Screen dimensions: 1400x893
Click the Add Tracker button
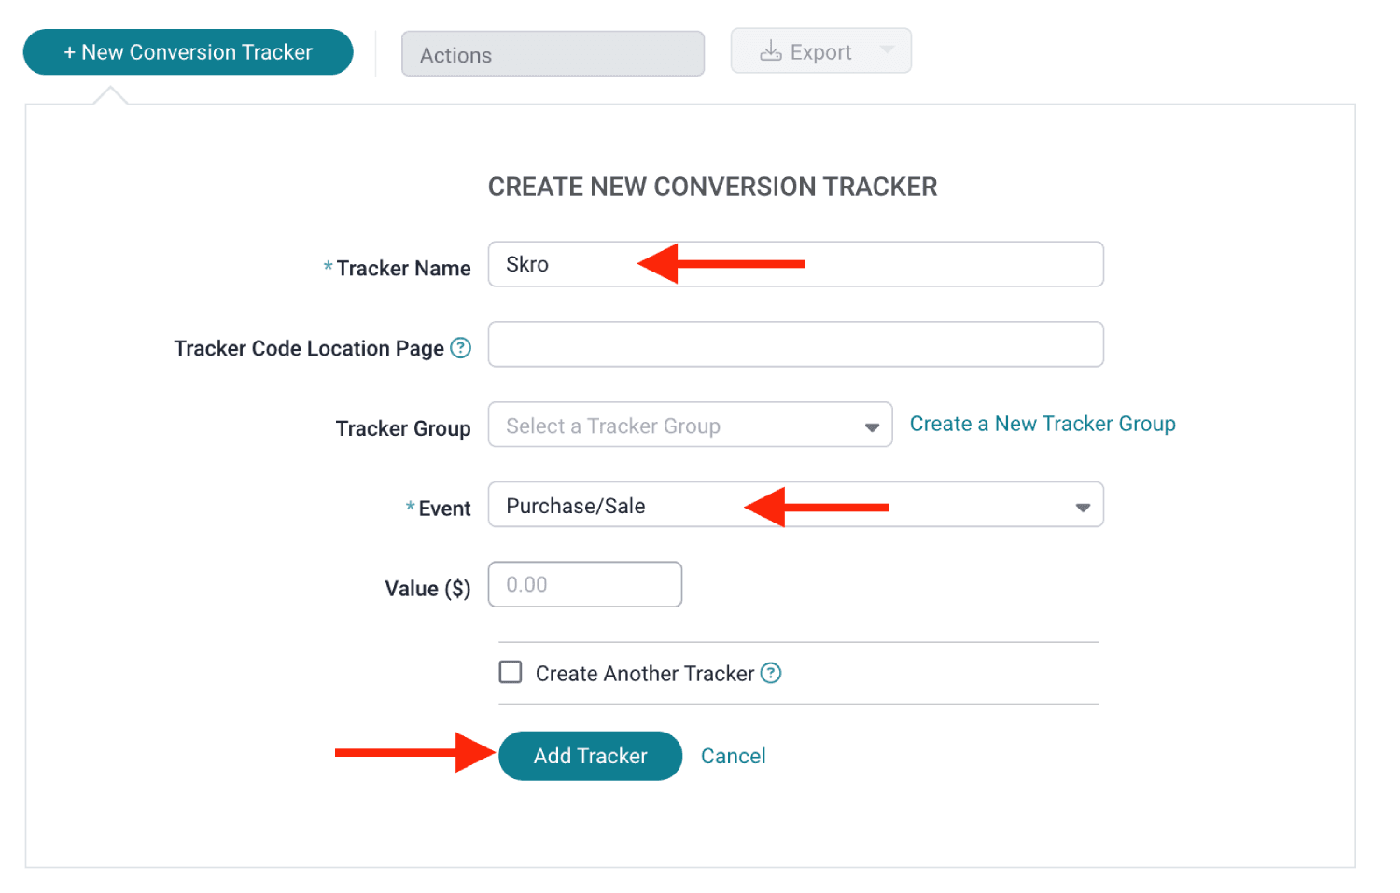tap(590, 756)
